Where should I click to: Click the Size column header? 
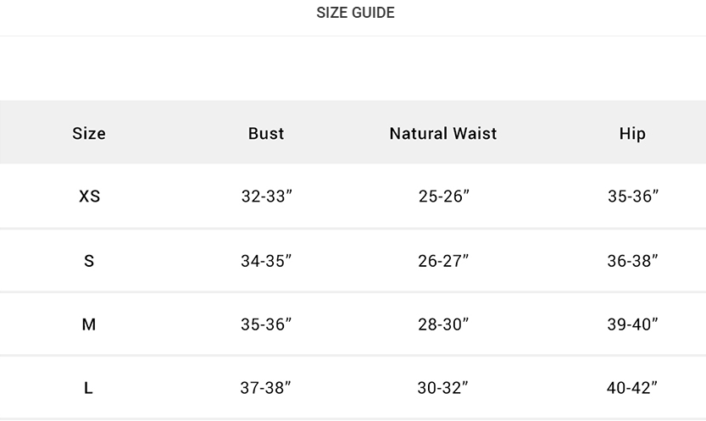(89, 133)
